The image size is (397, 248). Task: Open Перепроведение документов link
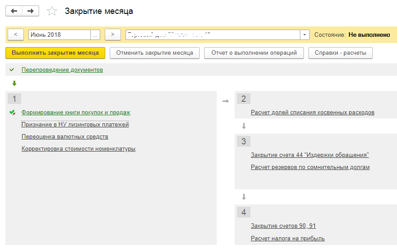(x=62, y=70)
